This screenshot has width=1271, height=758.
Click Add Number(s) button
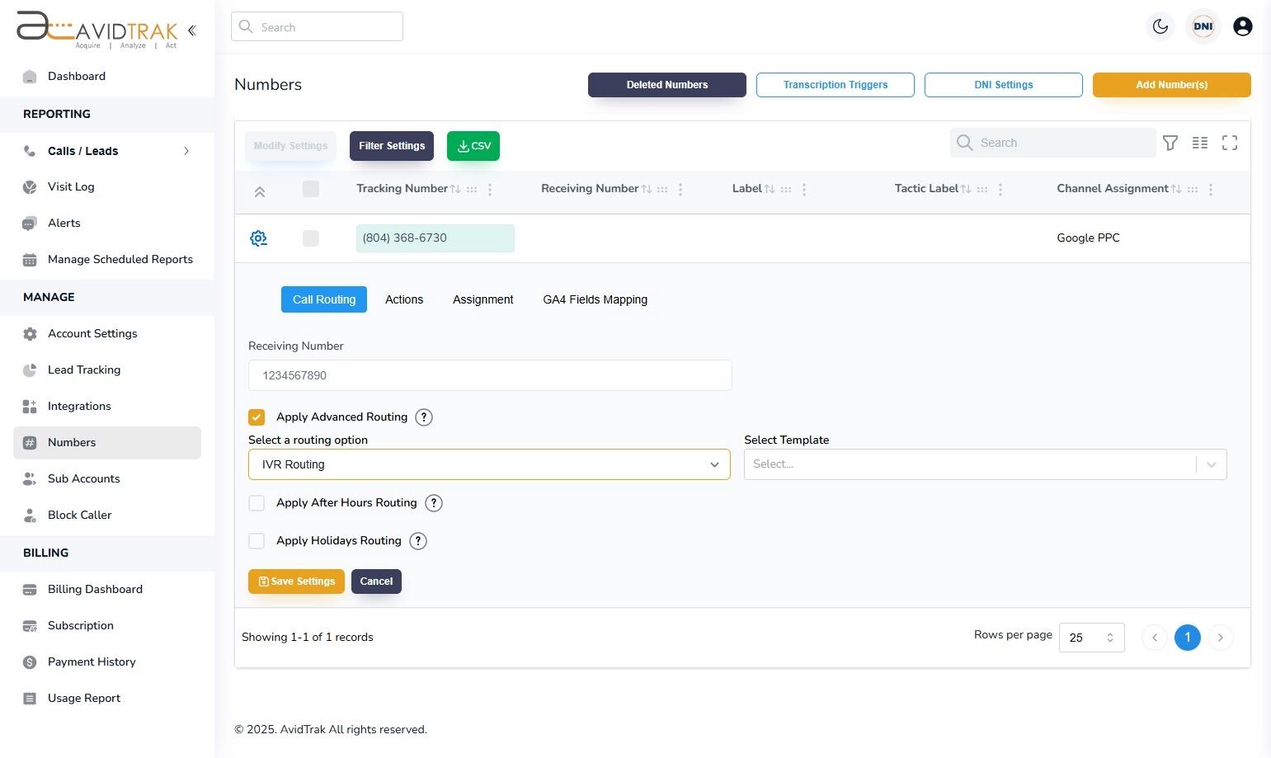[x=1172, y=85]
